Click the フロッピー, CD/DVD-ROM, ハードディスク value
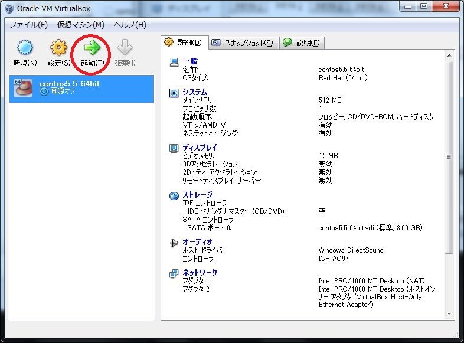The width and height of the screenshot is (464, 343). (x=376, y=117)
